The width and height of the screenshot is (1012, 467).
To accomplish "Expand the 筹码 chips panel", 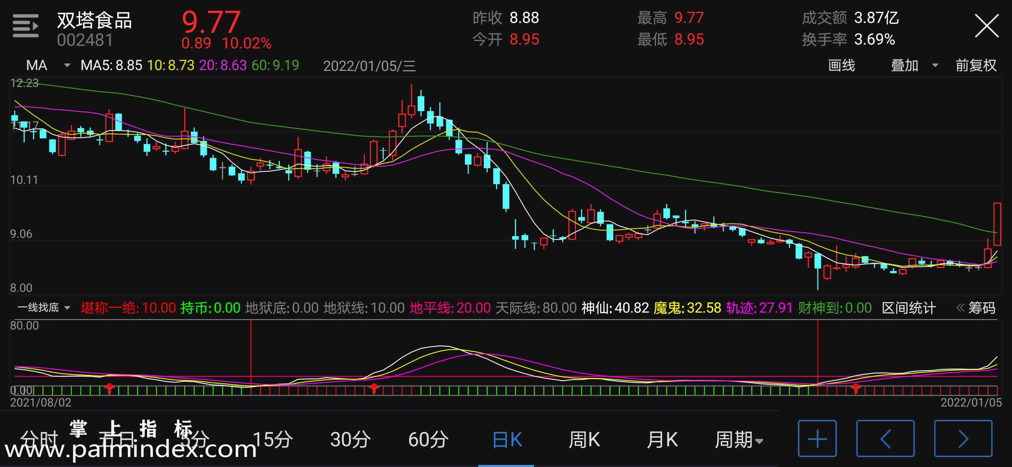I will [x=976, y=308].
